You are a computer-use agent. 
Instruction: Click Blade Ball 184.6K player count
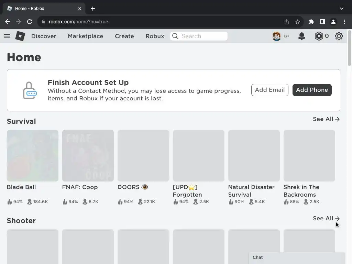tap(37, 201)
